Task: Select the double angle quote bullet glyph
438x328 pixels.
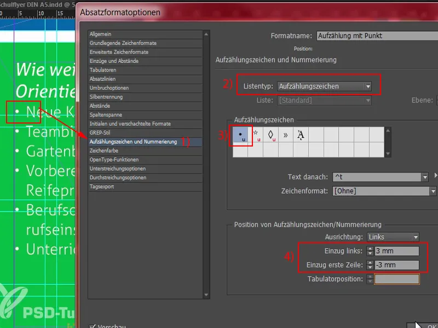Action: (285, 135)
